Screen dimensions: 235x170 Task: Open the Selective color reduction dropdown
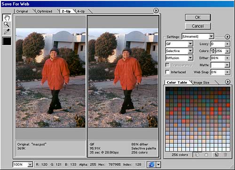pos(179,51)
